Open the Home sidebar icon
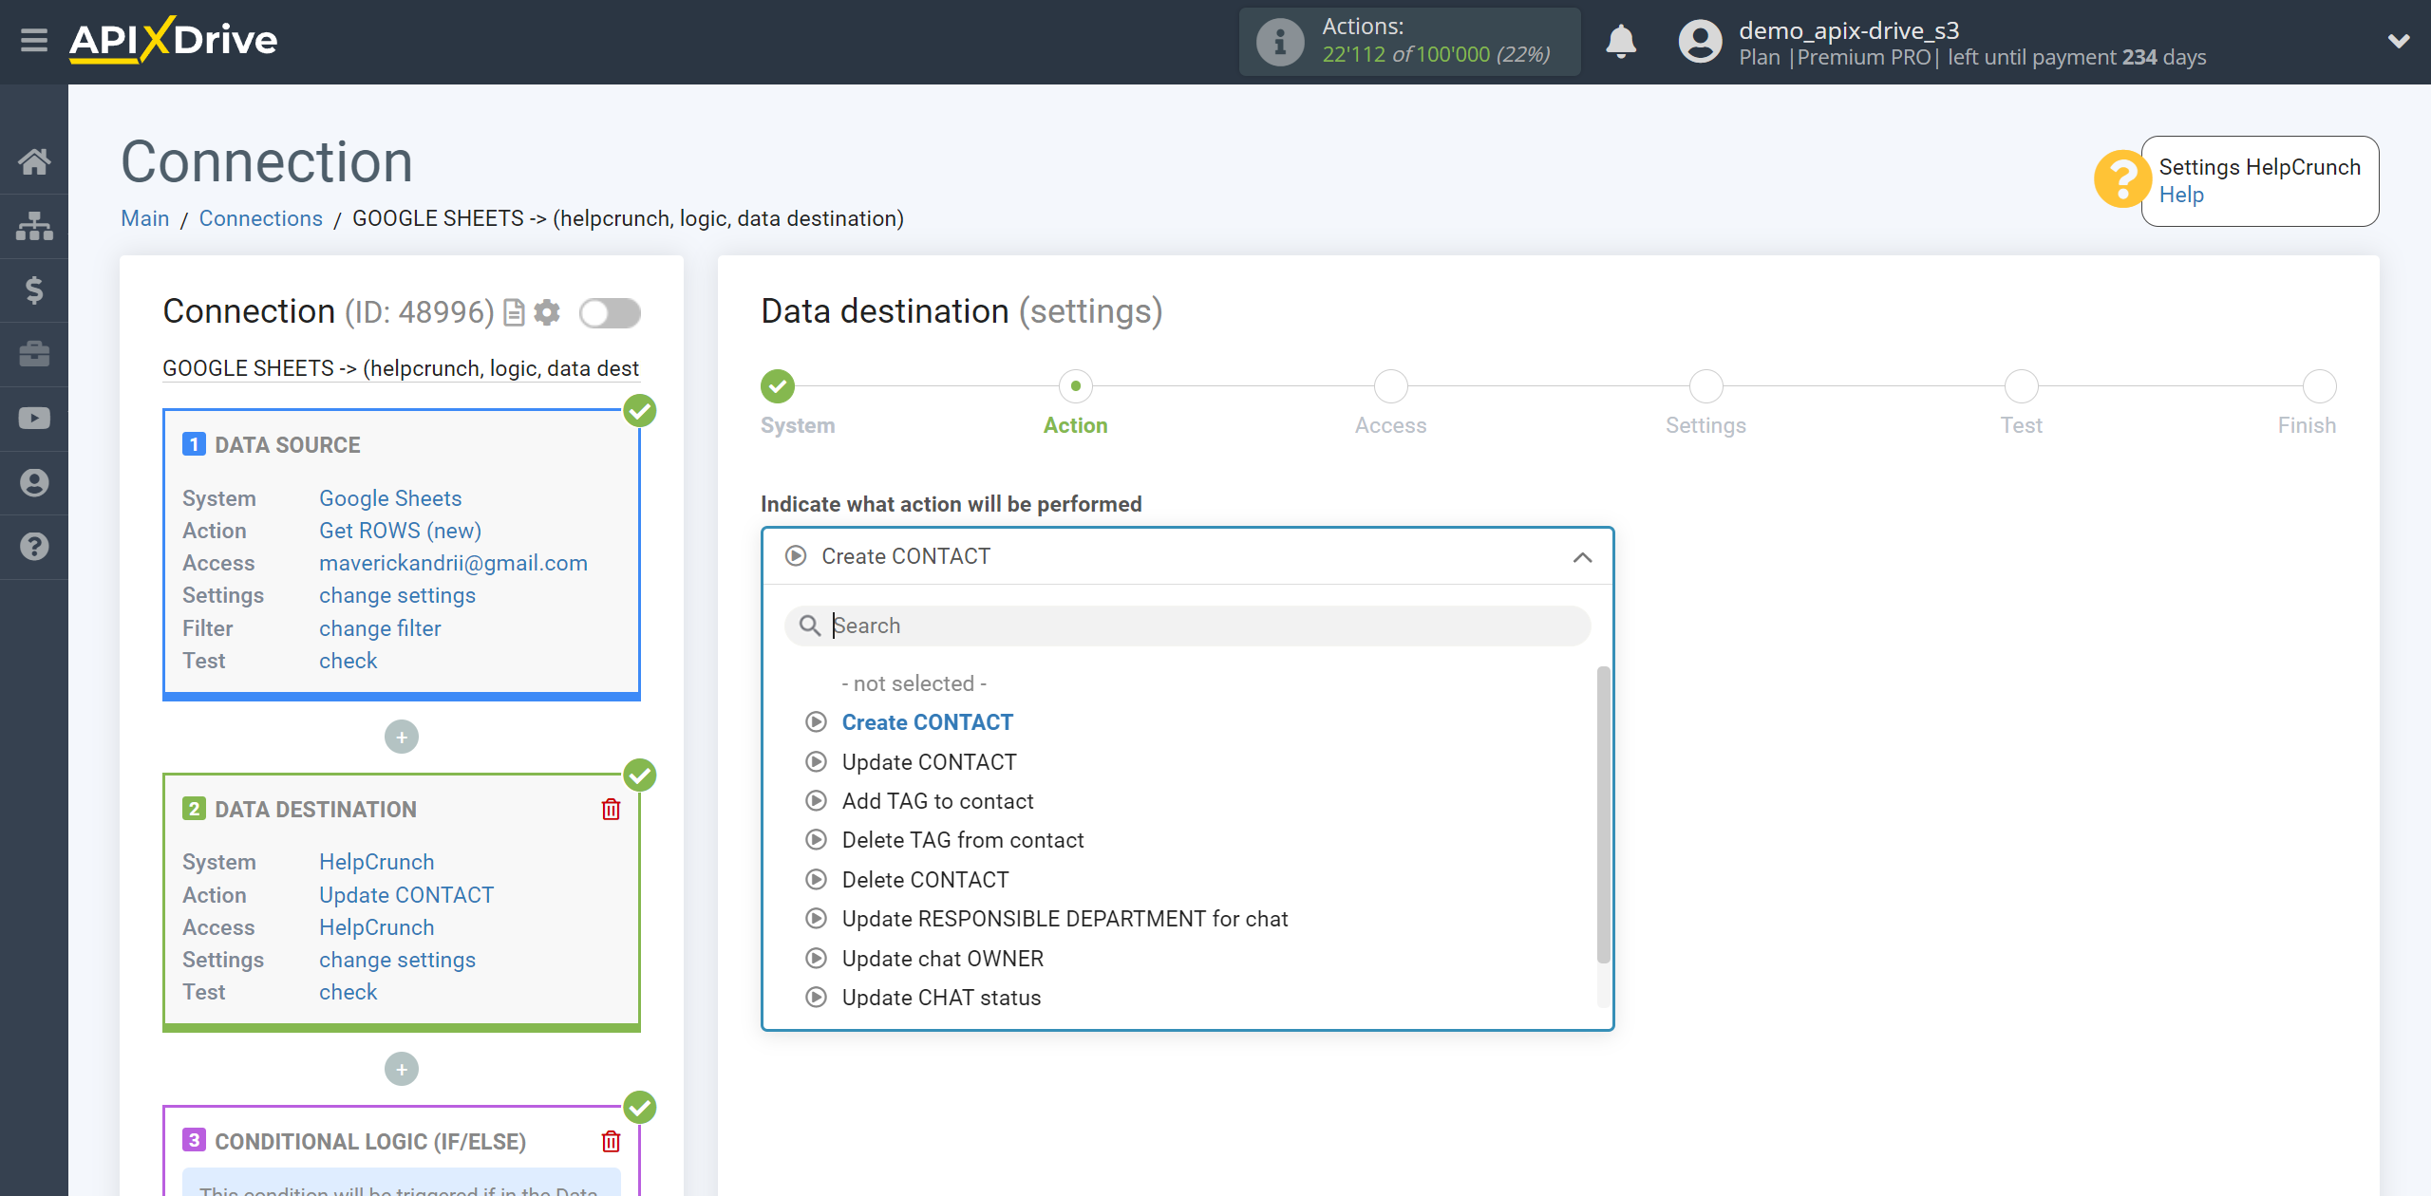The image size is (2431, 1196). pyautogui.click(x=34, y=161)
